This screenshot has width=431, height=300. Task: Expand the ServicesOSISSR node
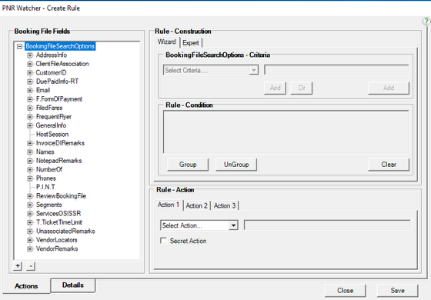pyautogui.click(x=30, y=214)
